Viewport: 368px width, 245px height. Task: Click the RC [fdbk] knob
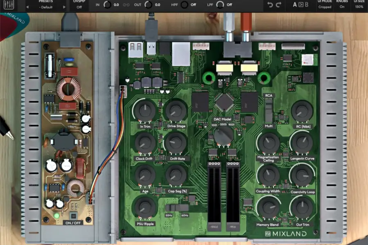pyautogui.click(x=302, y=111)
